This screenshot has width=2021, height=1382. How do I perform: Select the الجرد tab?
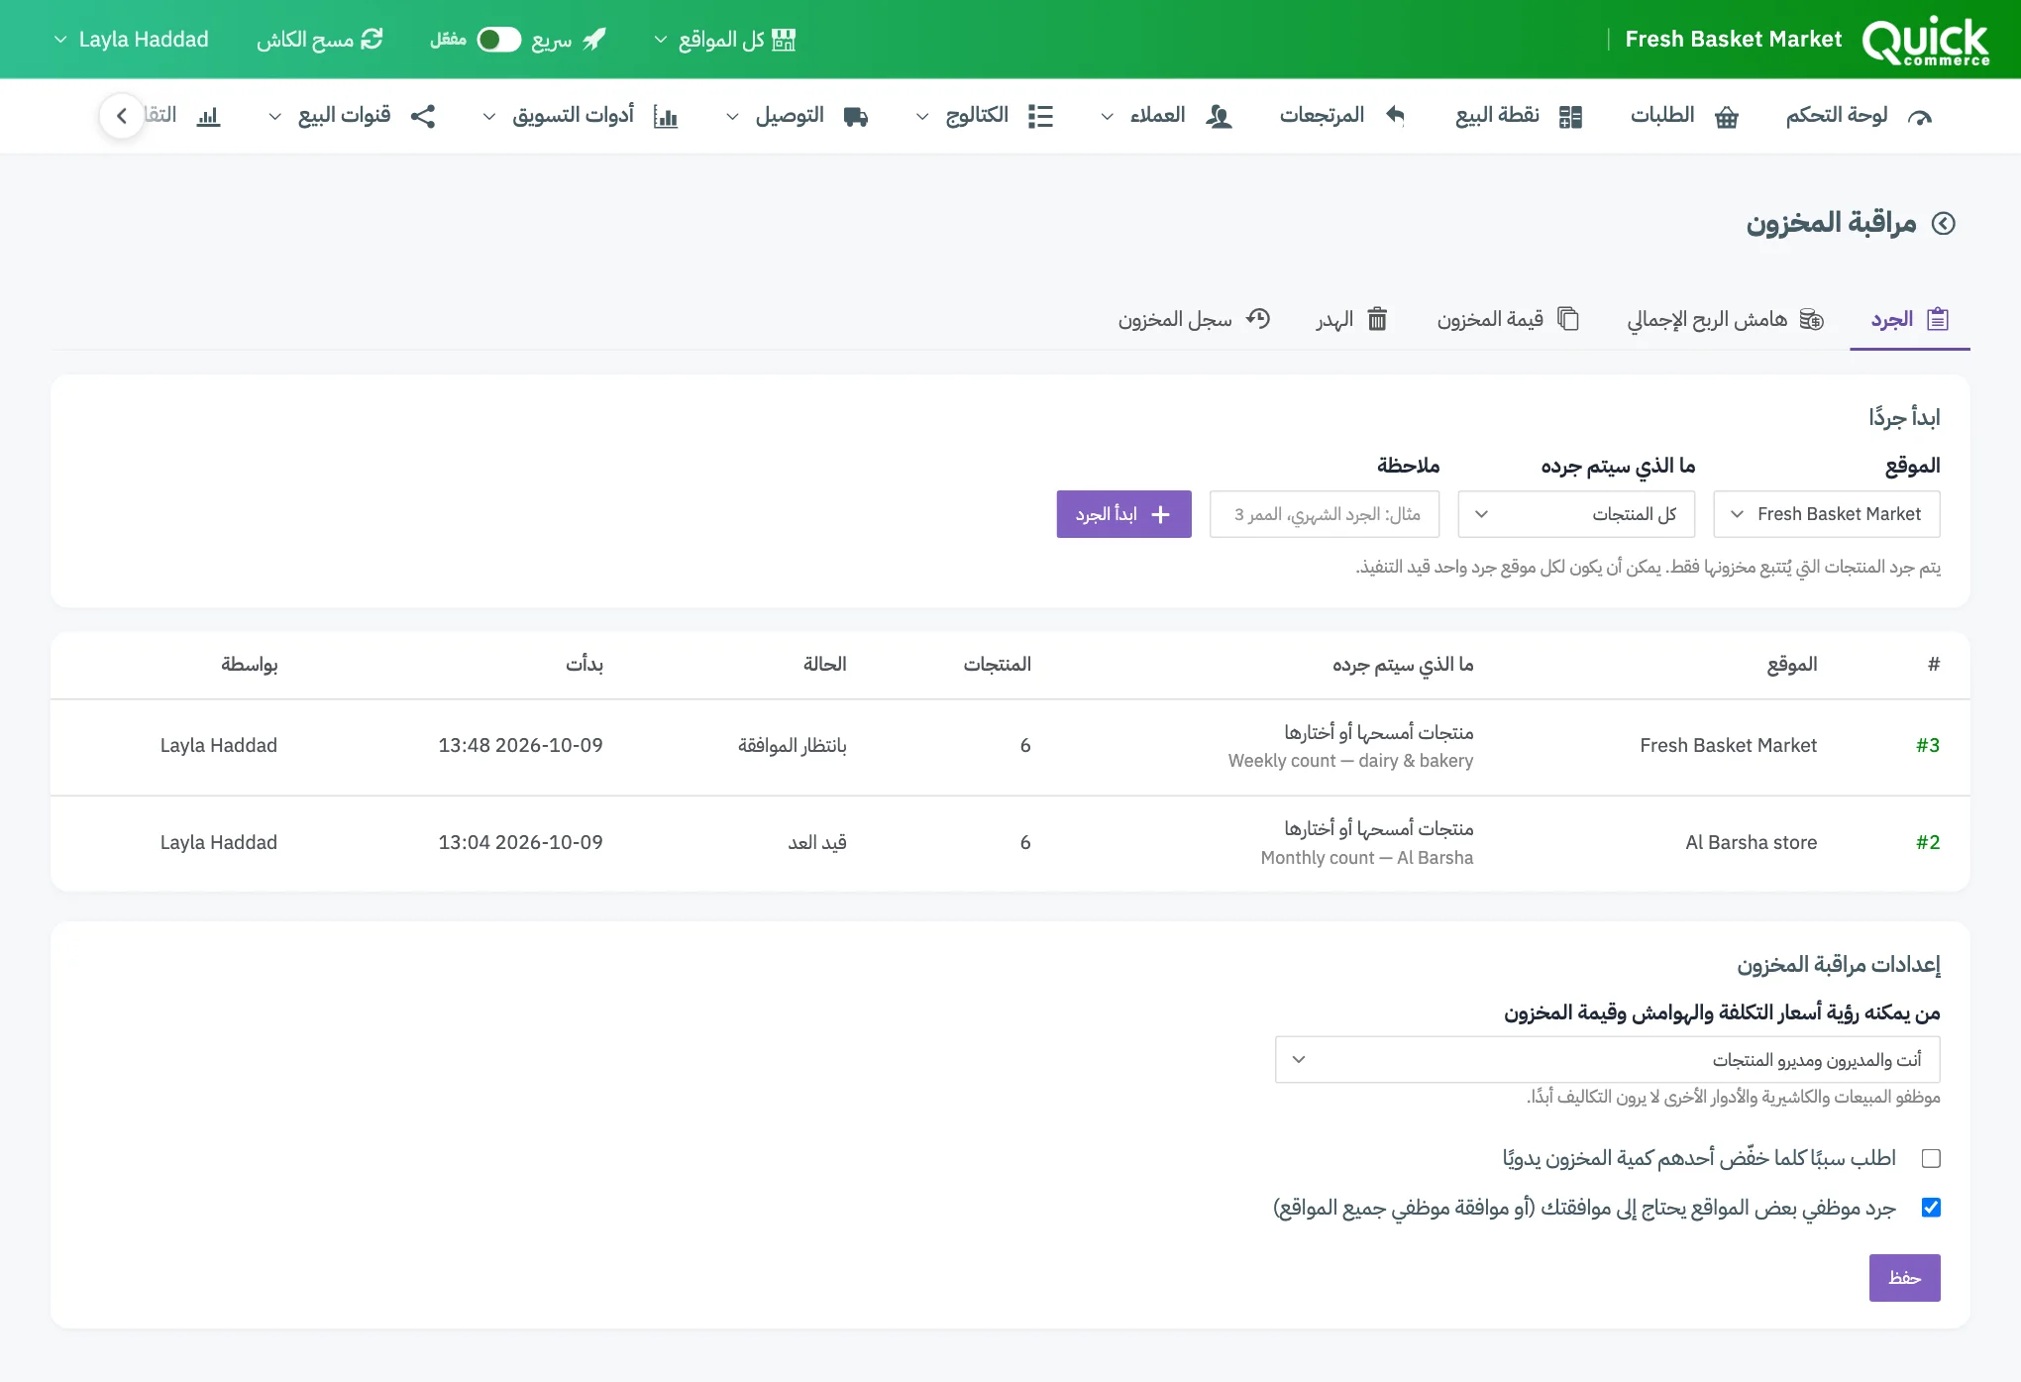pyautogui.click(x=1910, y=319)
